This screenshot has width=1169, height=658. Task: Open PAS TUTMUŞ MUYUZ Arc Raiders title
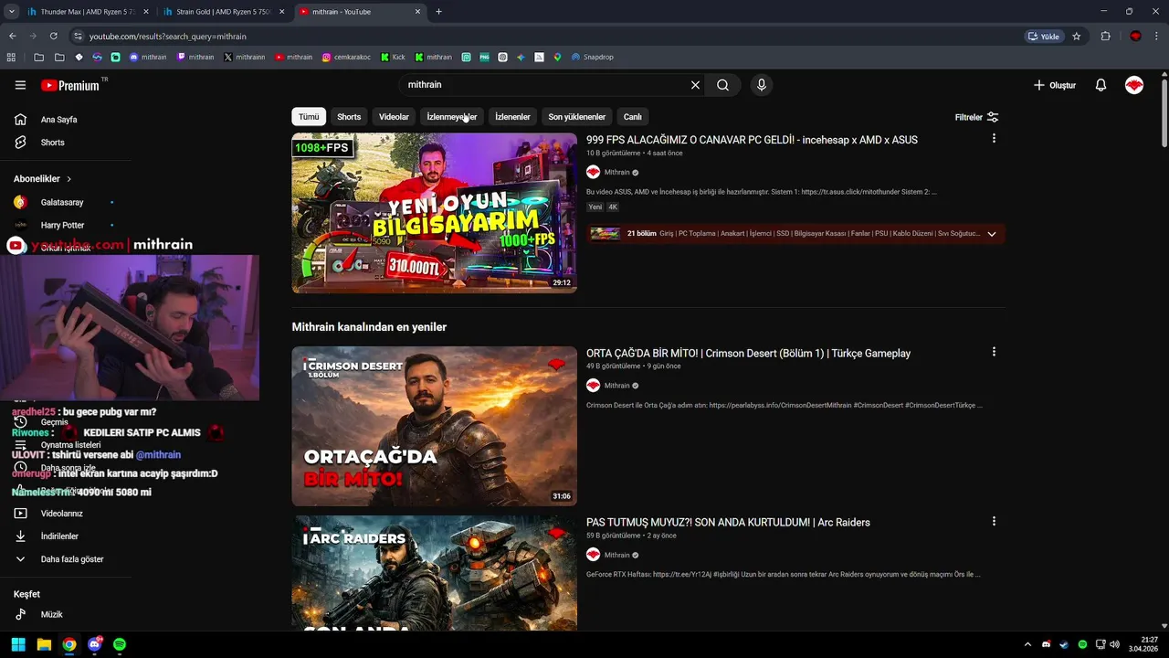[x=728, y=522]
